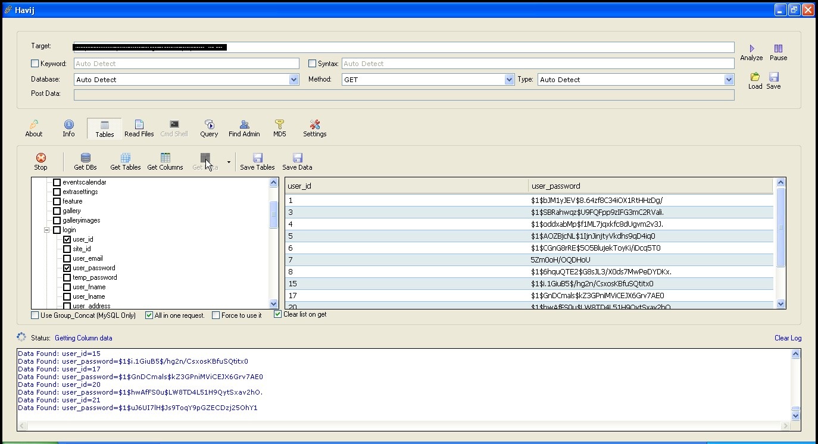
Task: Click the Keyword text field
Action: [186, 64]
